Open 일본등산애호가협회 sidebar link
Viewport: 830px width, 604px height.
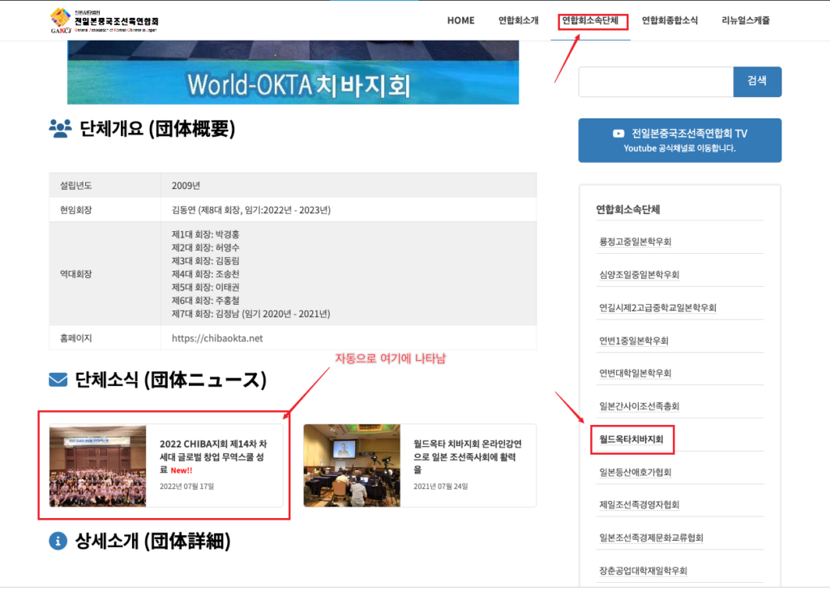click(x=635, y=472)
